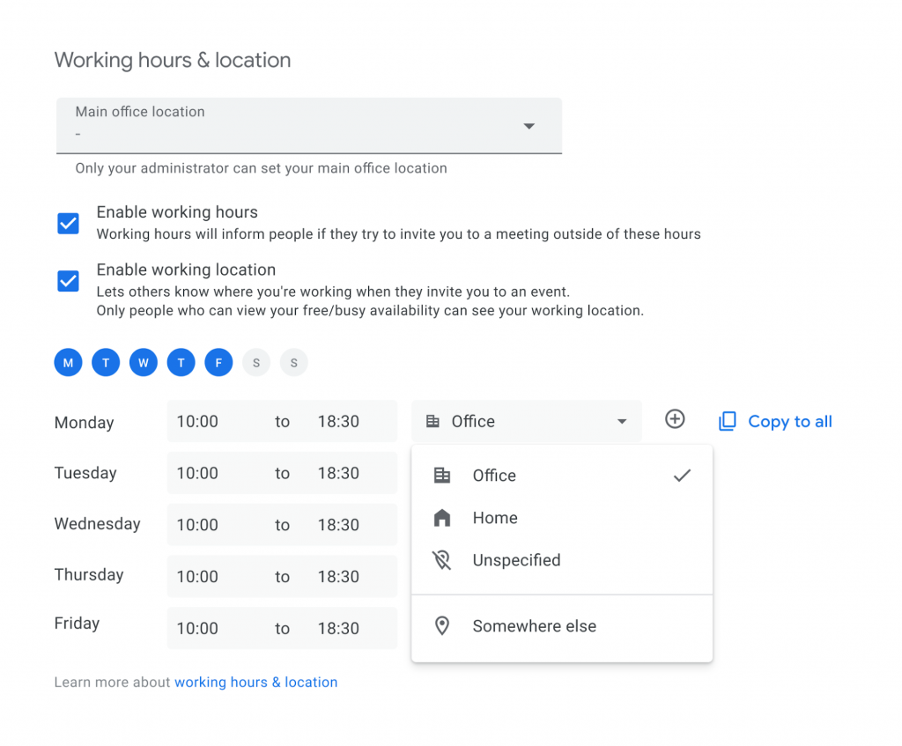The height and width of the screenshot is (746, 902).
Task: Open the working hours & location help link
Action: click(x=255, y=682)
